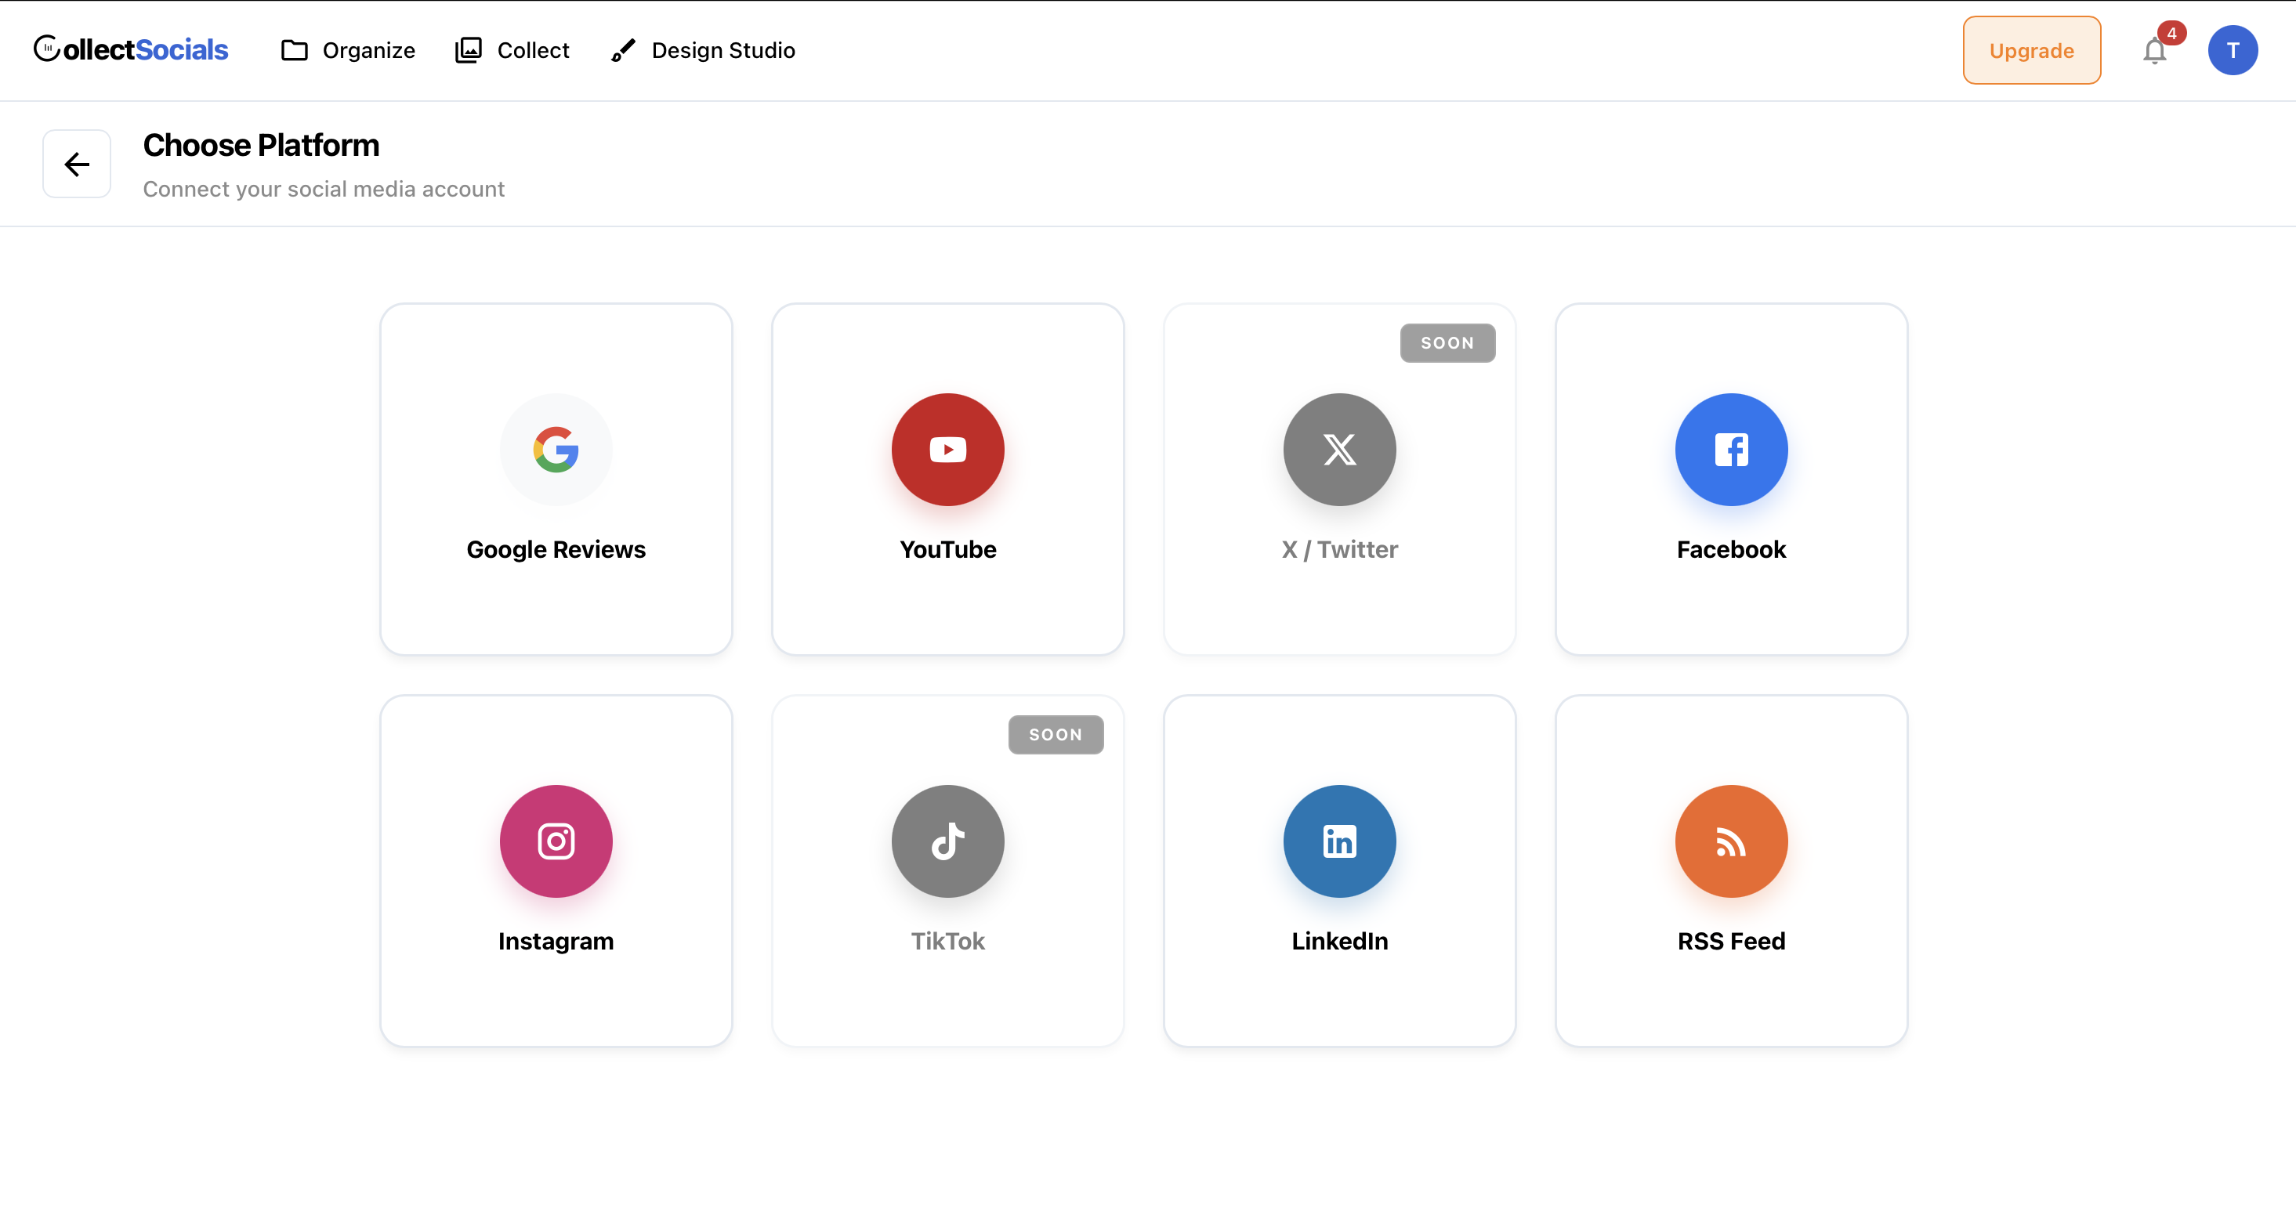Click the CollectSocials logo
The height and width of the screenshot is (1219, 2296).
click(x=130, y=49)
